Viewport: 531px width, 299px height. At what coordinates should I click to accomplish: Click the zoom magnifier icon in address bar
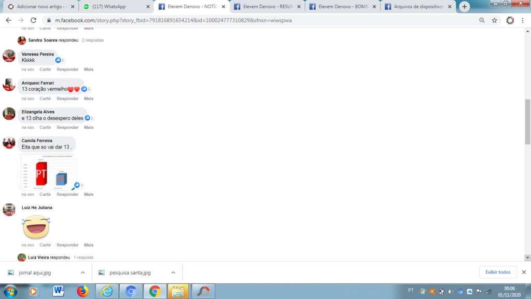pos(482,20)
